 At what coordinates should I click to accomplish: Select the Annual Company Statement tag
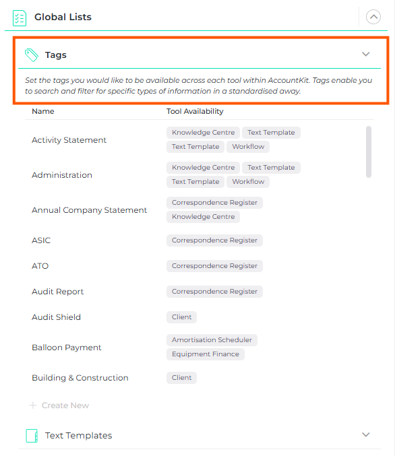89,210
